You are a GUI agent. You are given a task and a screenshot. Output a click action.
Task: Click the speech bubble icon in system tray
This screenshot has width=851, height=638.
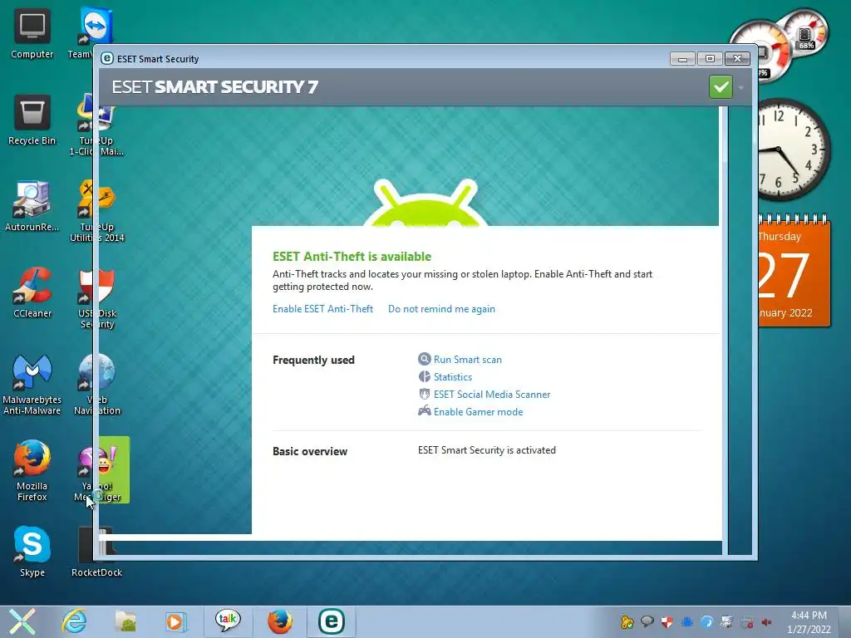click(647, 621)
